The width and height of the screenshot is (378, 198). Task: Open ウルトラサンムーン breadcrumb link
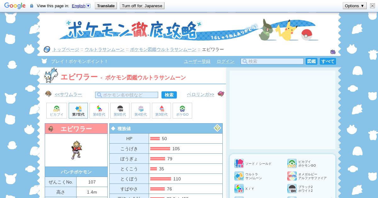104,50
